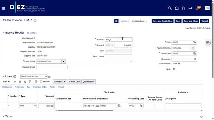The height and width of the screenshot is (120, 214).
Task: Open calendar picker for Date field
Action: point(195,42)
